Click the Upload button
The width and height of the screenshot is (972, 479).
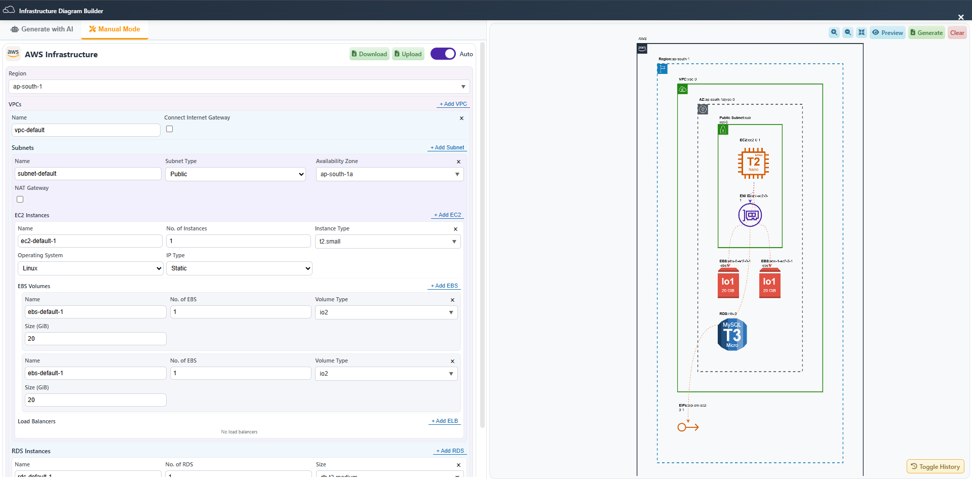click(x=408, y=54)
